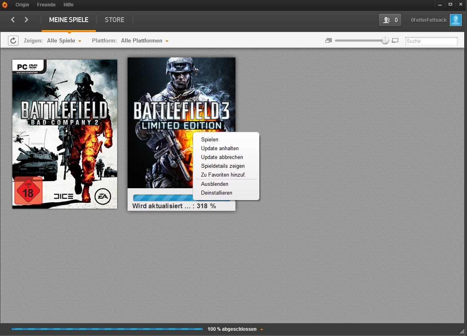The width and height of the screenshot is (467, 336).
Task: Open the Alle Plattformen dropdown
Action: 145,40
